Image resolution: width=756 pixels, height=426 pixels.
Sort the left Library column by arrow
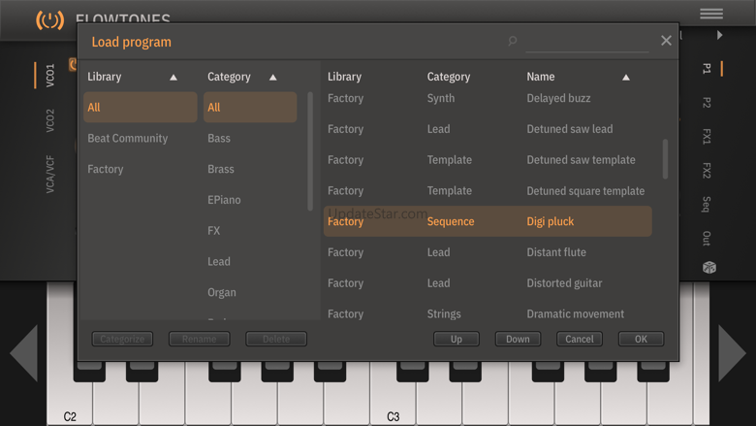pyautogui.click(x=173, y=77)
